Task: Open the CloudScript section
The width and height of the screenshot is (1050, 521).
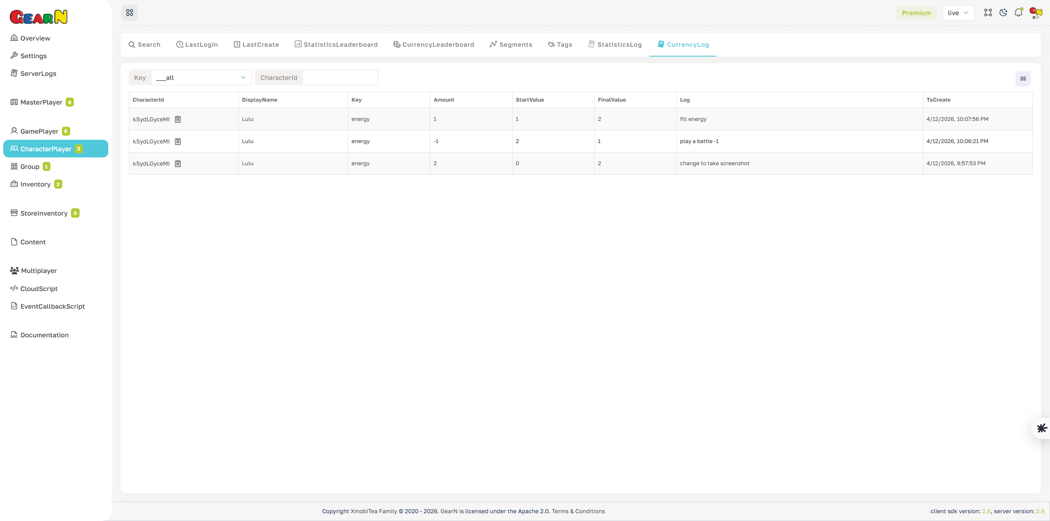Action: click(x=39, y=289)
